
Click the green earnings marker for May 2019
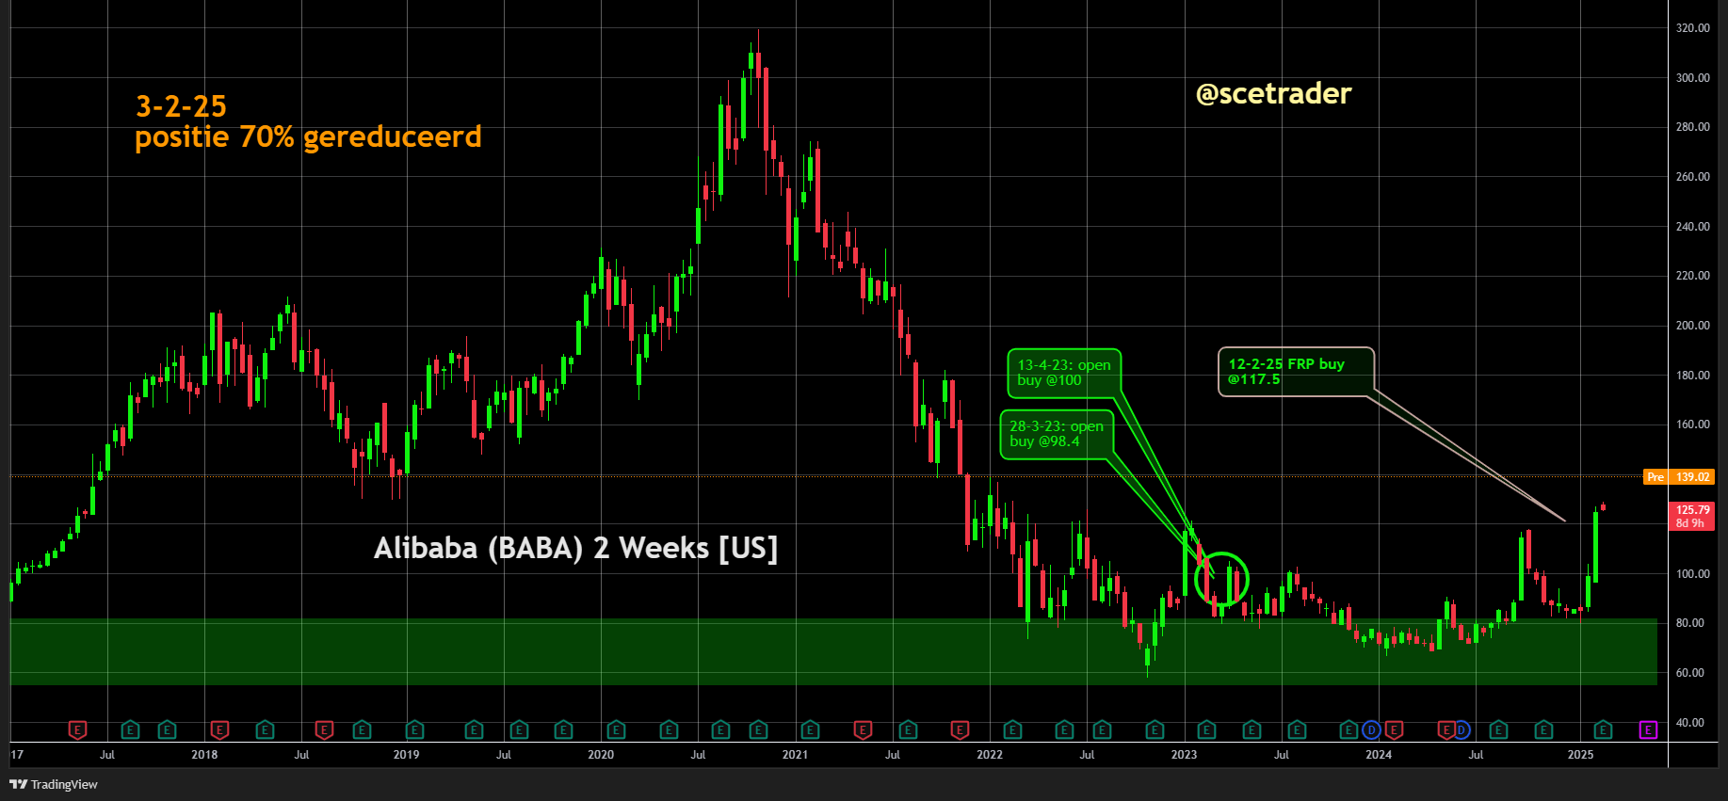[x=475, y=729]
